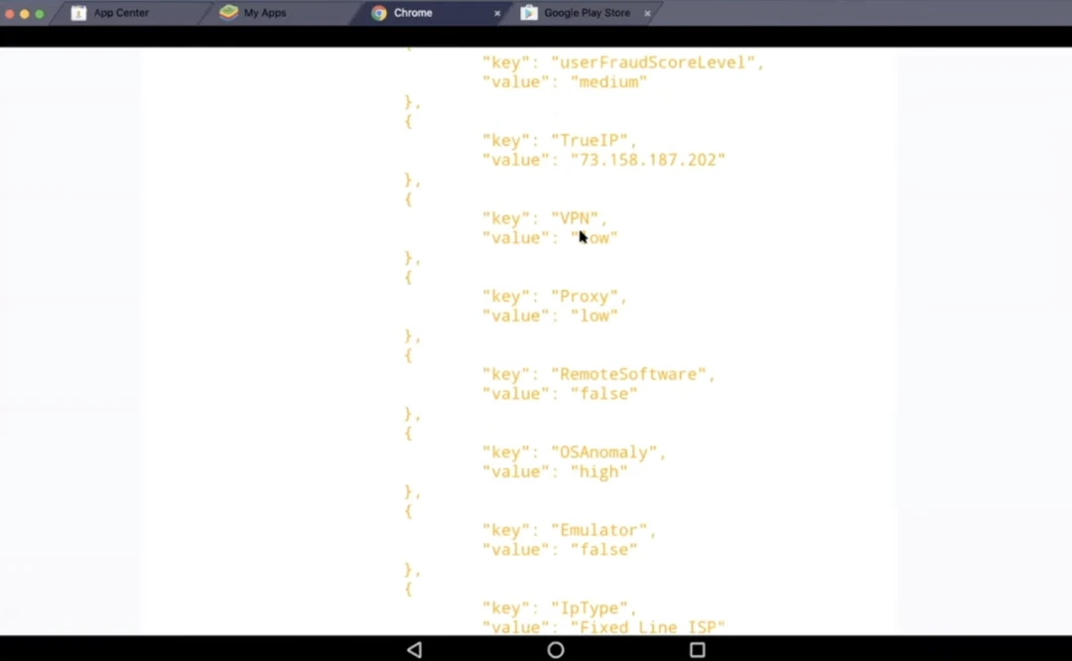Click the "IpType" key text
The width and height of the screenshot is (1072, 661).
click(590, 608)
